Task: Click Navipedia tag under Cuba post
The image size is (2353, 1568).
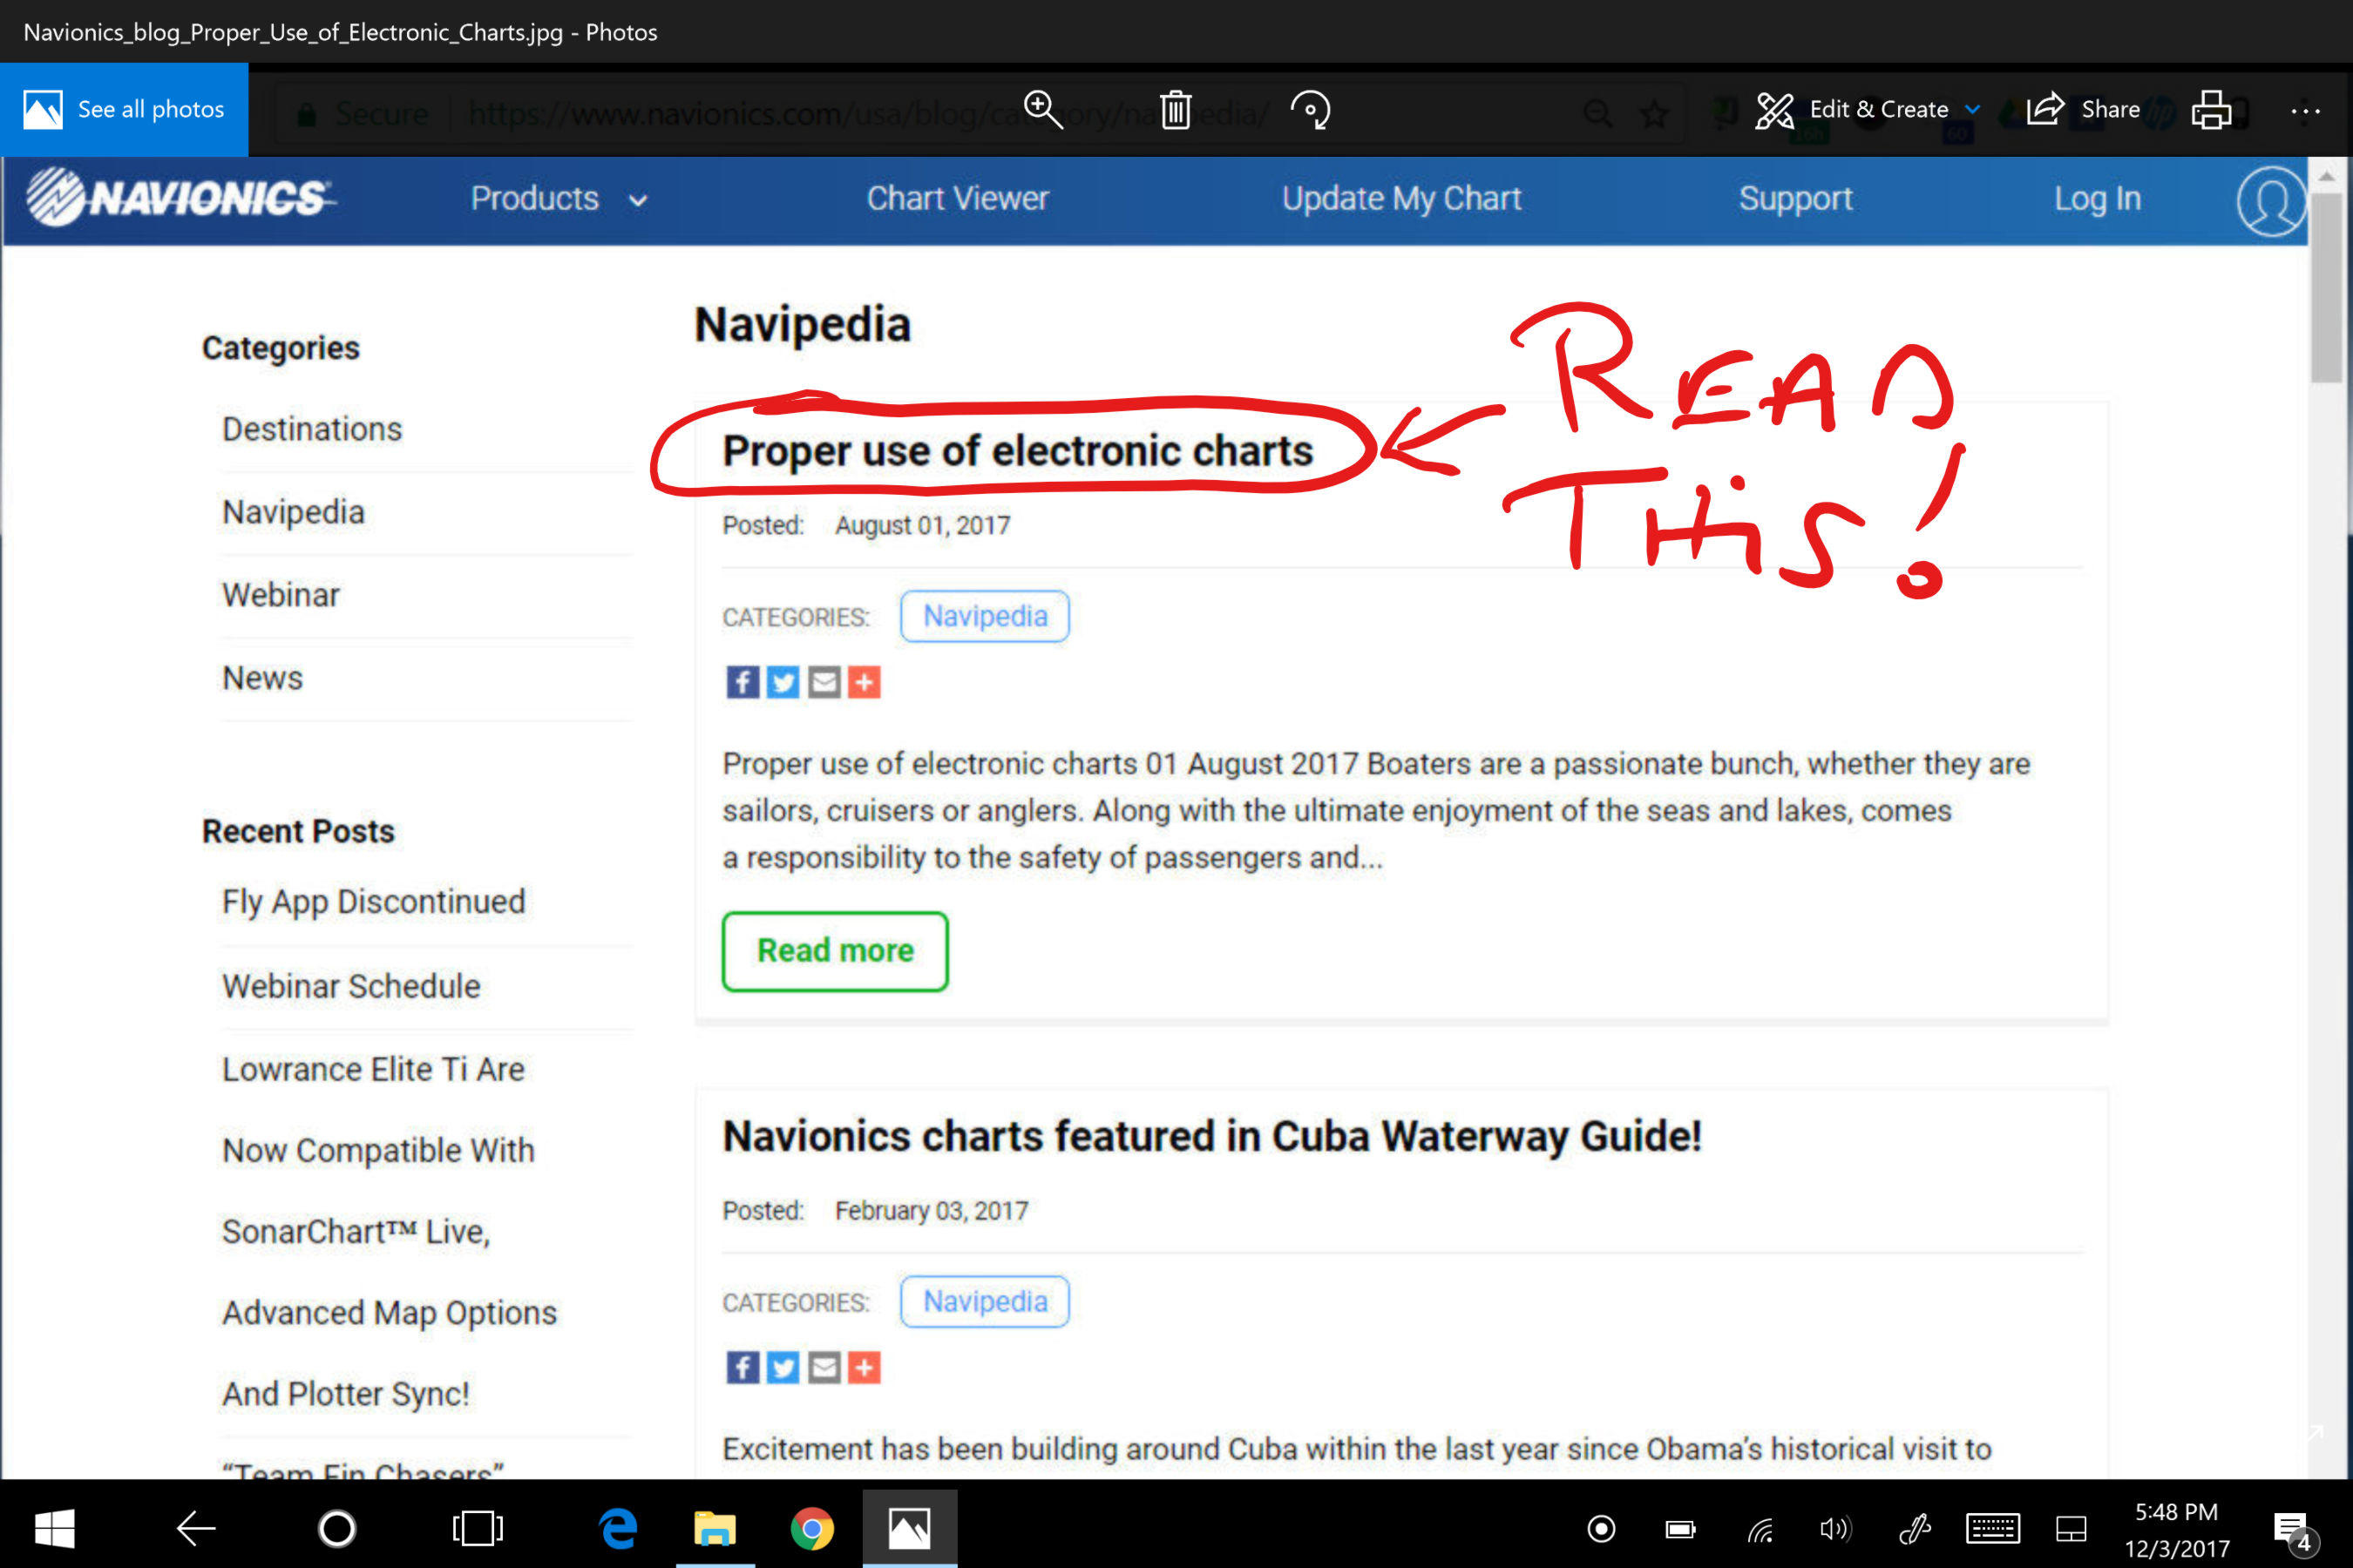Action: (985, 1301)
